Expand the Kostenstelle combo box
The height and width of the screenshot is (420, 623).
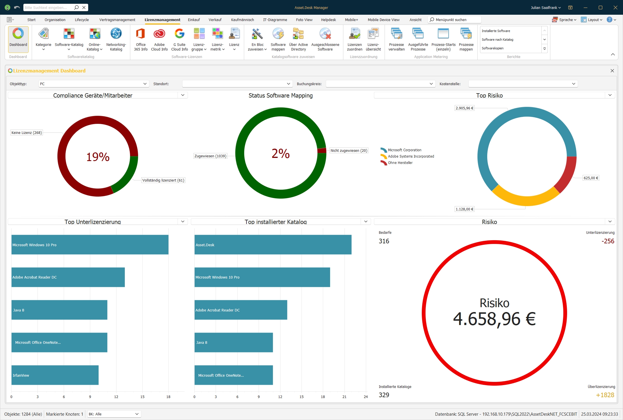click(573, 84)
